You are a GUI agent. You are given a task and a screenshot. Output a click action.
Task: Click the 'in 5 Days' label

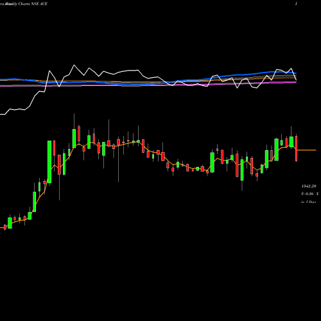click(308, 202)
